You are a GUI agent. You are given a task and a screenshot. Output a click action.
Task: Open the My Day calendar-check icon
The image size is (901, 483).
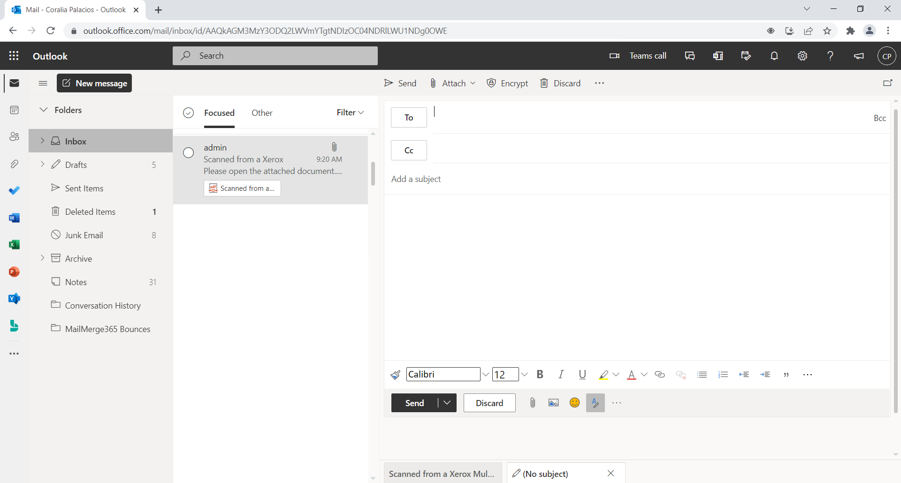pos(746,56)
